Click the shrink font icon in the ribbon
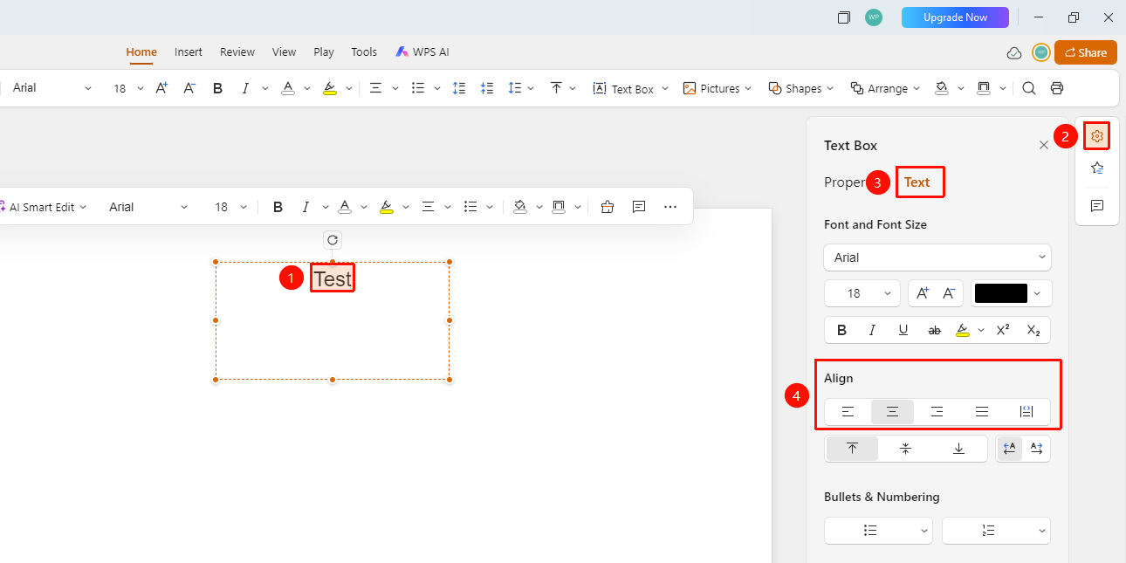Screen dimensions: 1126x563 [189, 88]
